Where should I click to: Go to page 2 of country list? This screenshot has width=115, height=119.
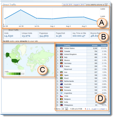pos(87,109)
